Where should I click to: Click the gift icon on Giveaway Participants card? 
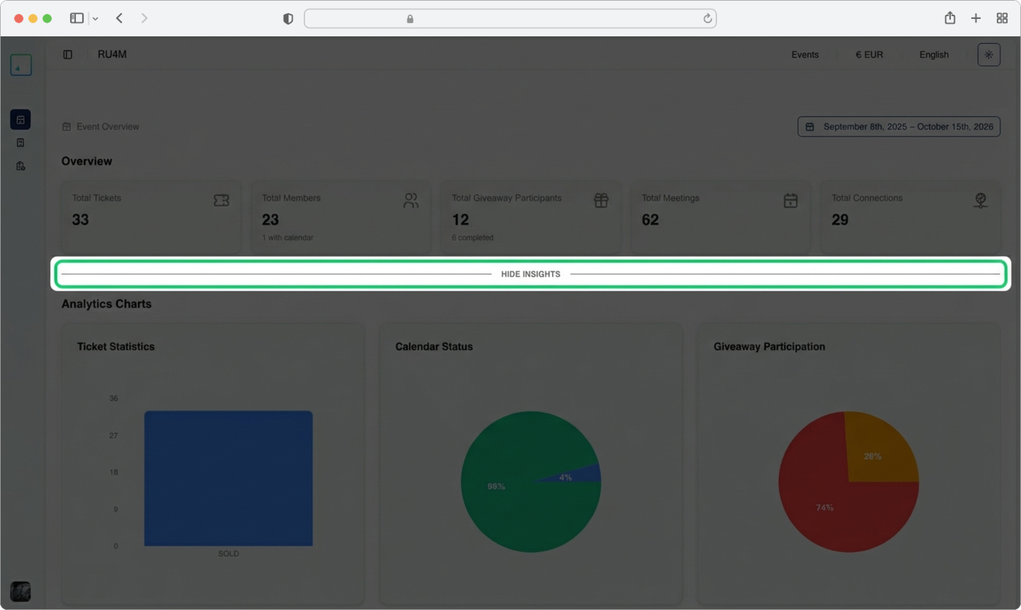pos(601,201)
